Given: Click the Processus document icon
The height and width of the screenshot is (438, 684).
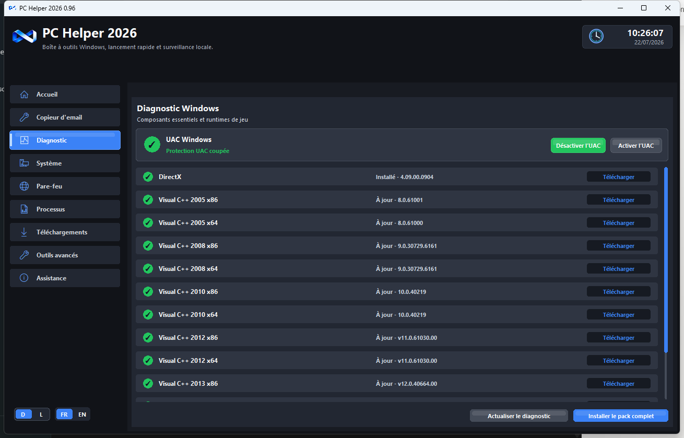Looking at the screenshot, I should pos(24,209).
